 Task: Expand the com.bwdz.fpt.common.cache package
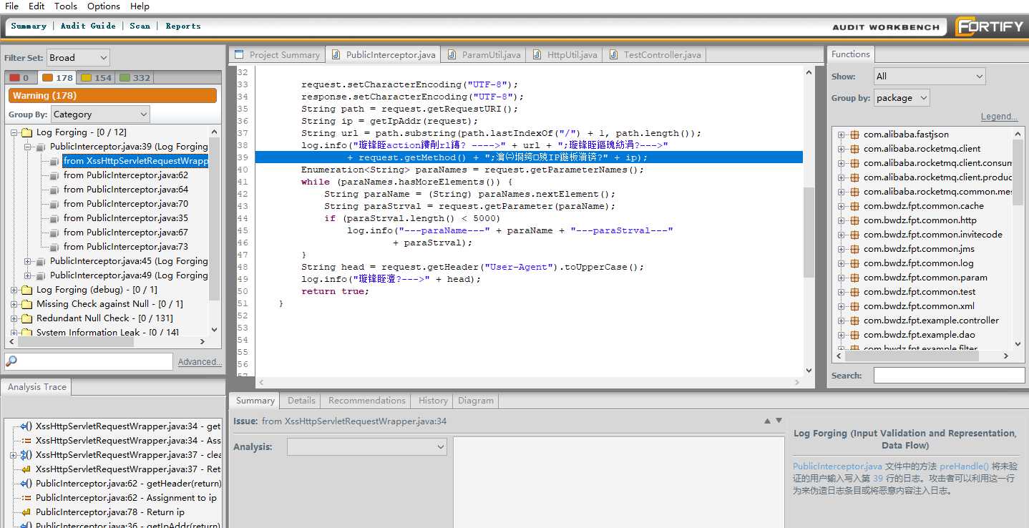pos(842,206)
